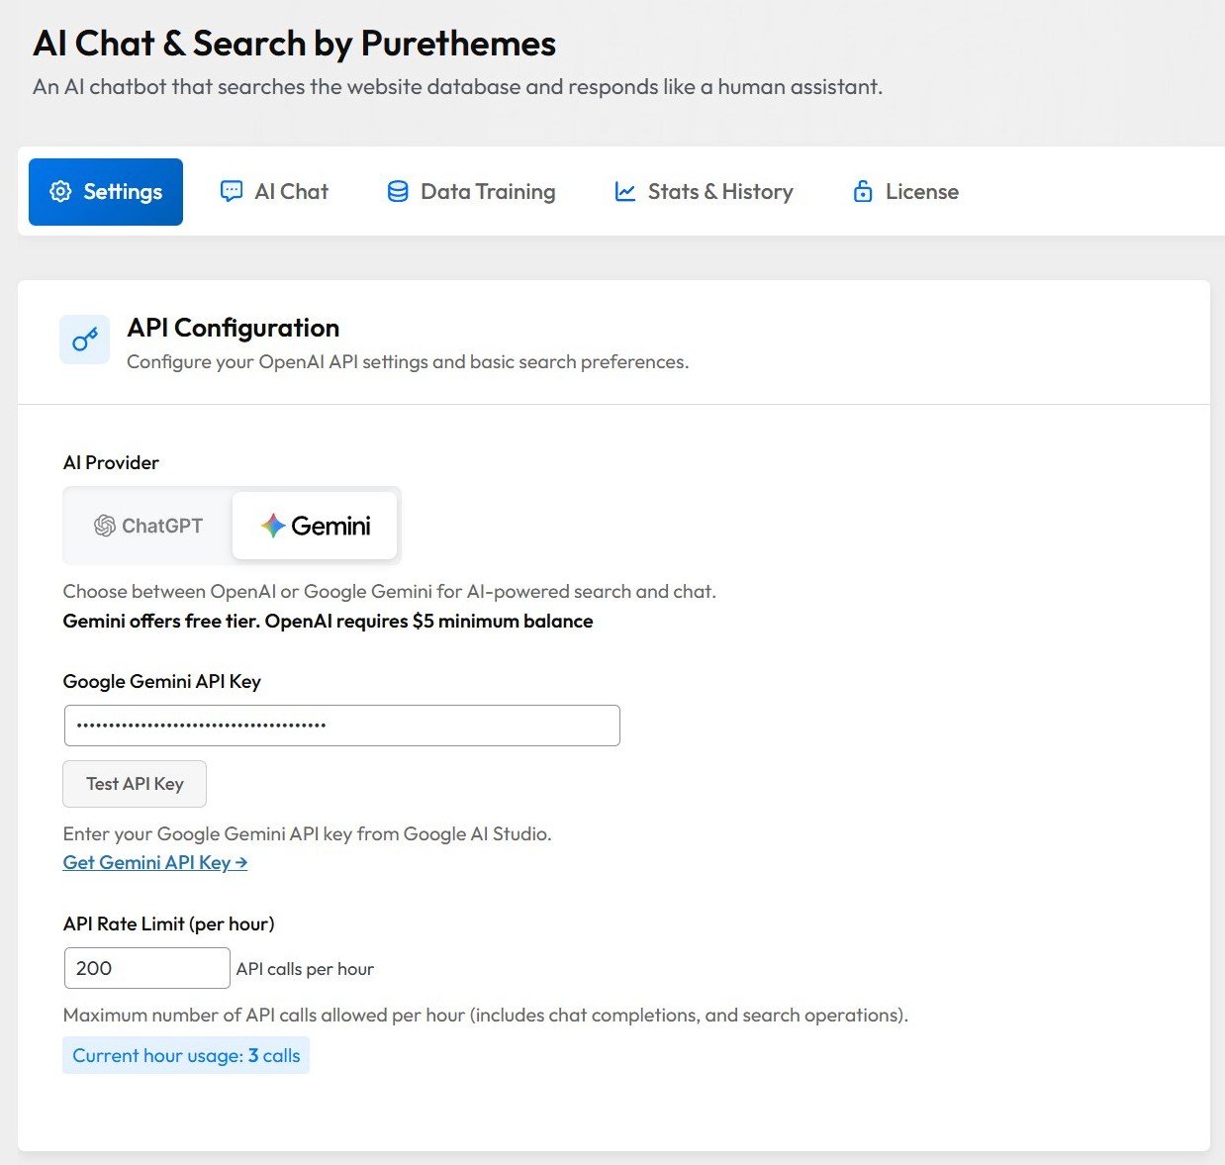Go to the Stats & History tab

click(704, 192)
